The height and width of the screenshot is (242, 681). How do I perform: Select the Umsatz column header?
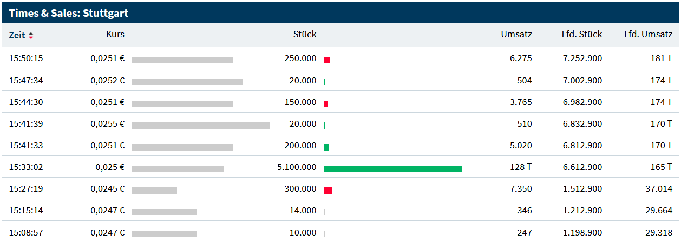[x=516, y=35]
